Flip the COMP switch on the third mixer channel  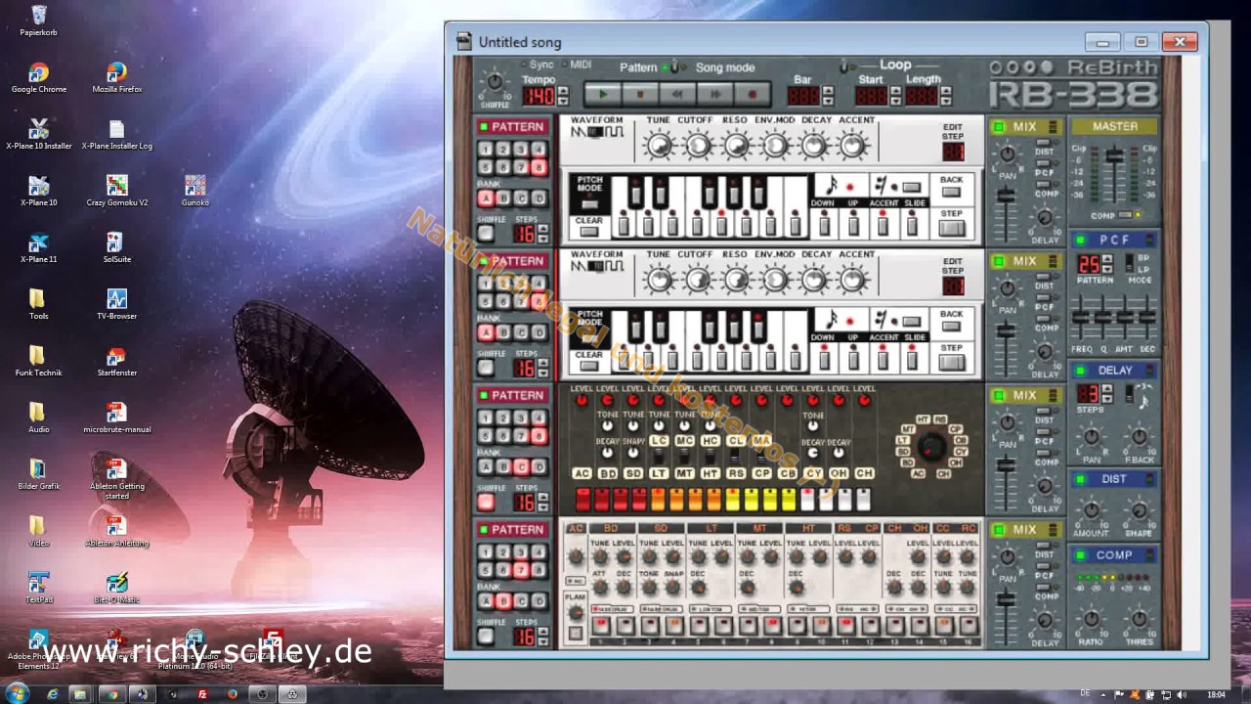1045,453
